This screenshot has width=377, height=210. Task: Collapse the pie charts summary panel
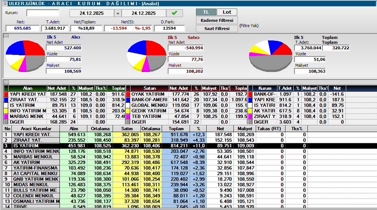point(6,36)
